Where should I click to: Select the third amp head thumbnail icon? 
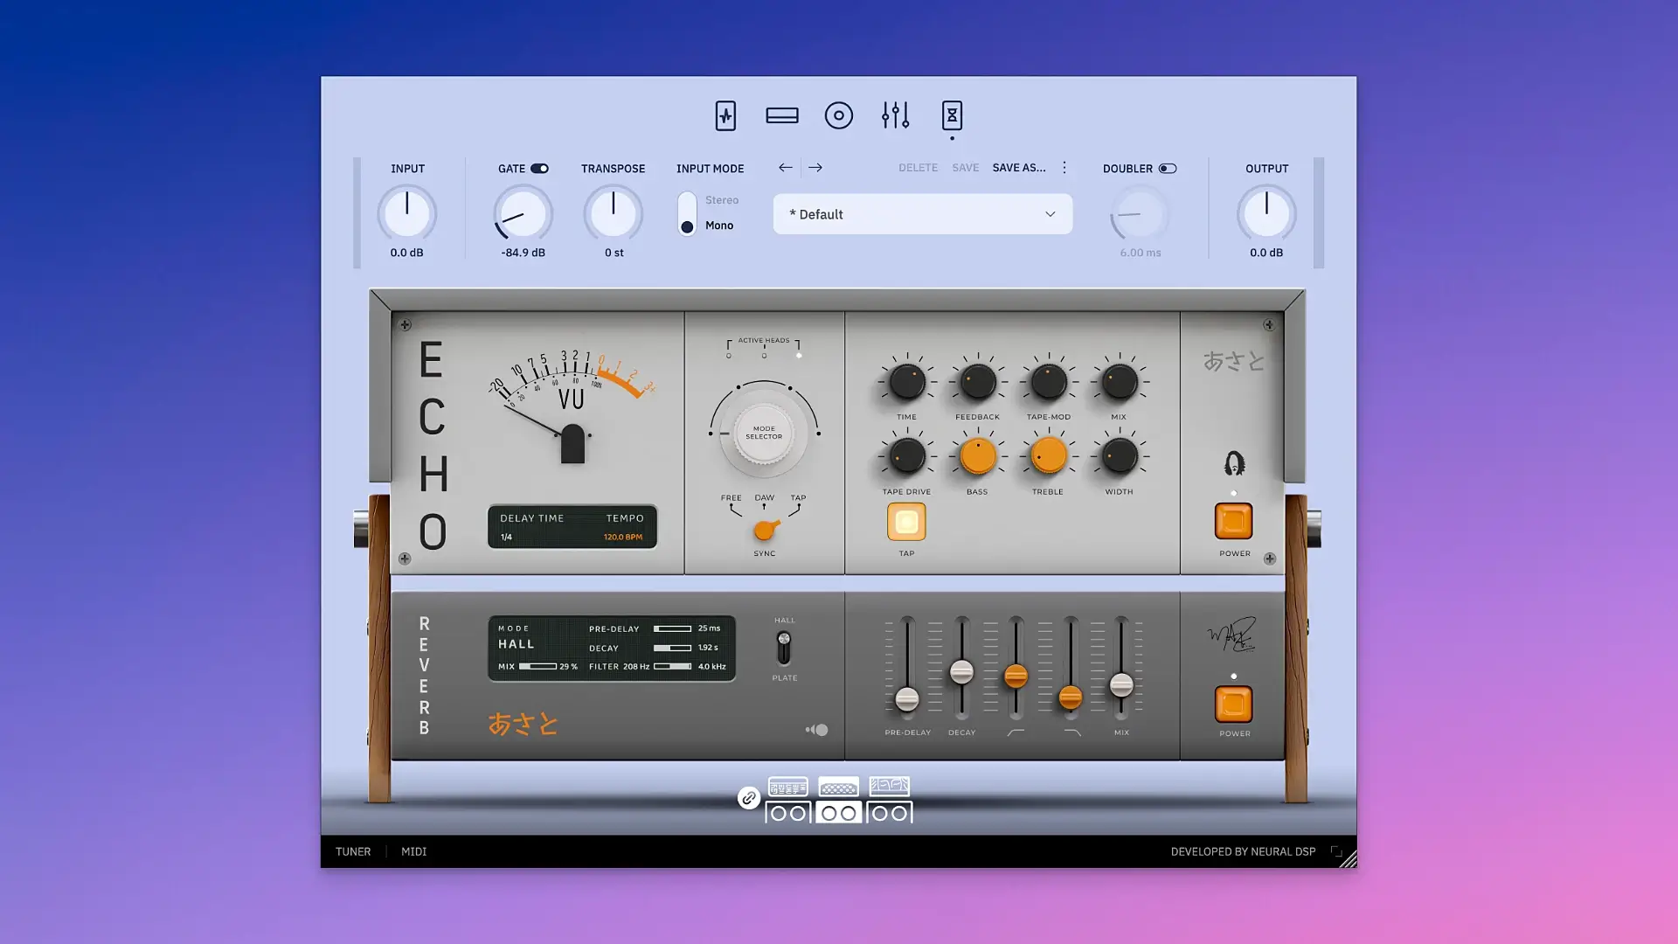point(890,787)
